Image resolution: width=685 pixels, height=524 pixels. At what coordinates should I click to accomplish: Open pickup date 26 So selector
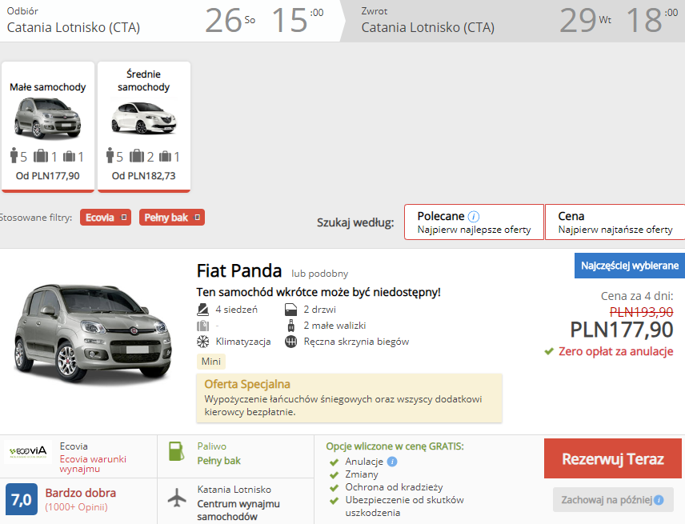click(230, 20)
